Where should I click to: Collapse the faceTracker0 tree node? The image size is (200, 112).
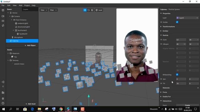[x=13, y=30]
